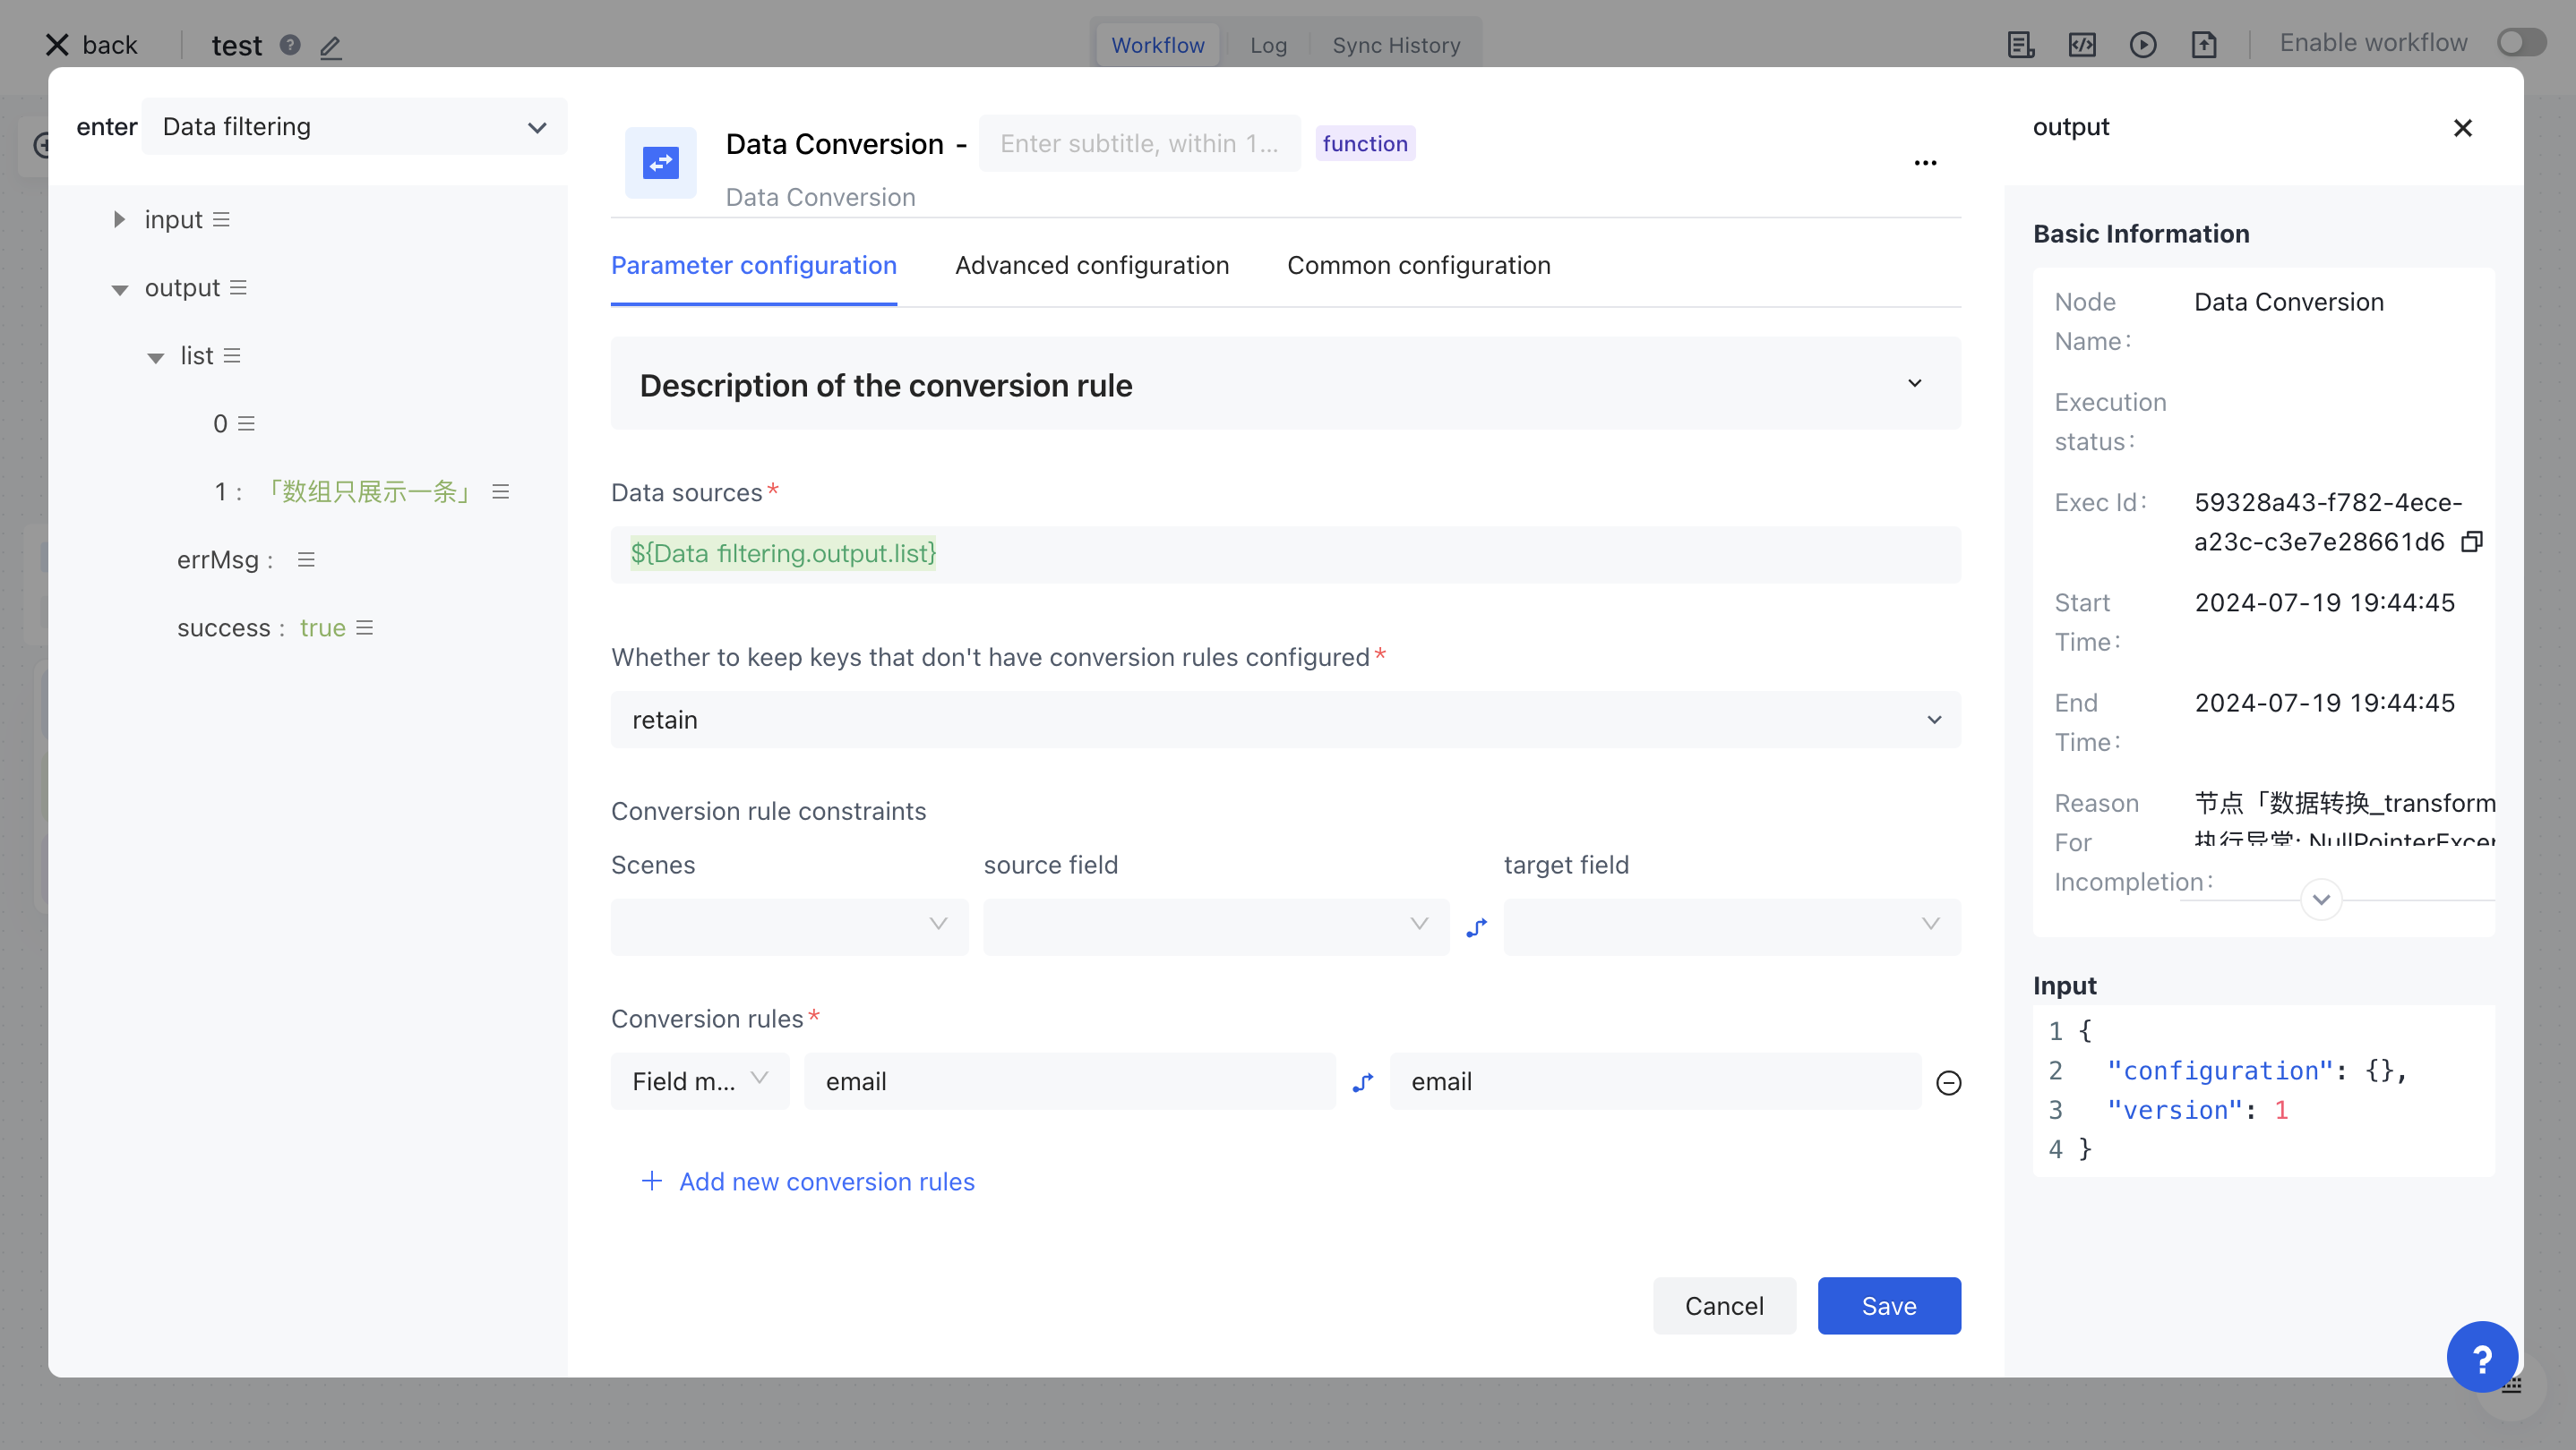Open the three-dots more options menu

(1925, 162)
